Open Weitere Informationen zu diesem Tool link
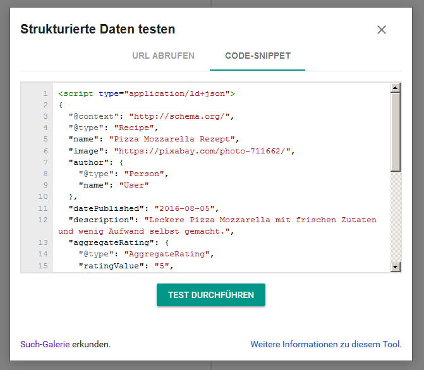The image size is (424, 370). pos(326,344)
